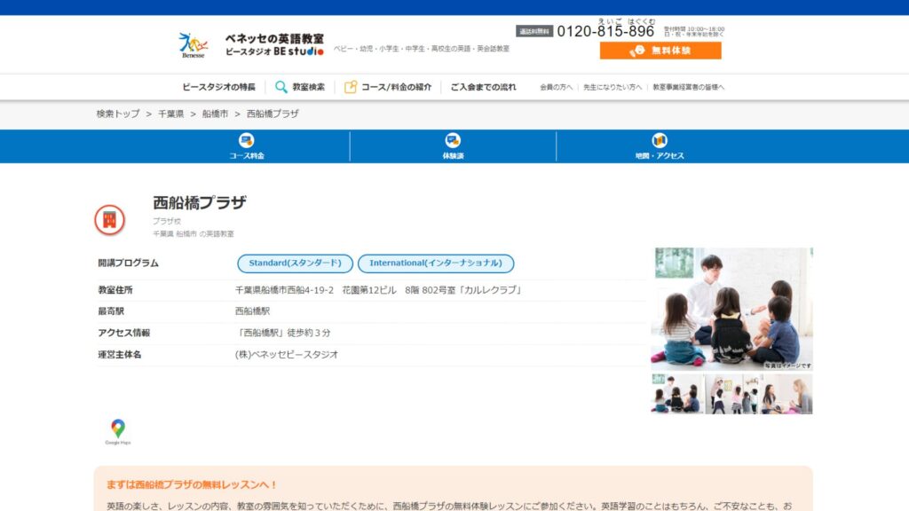Go to 検索トップ breadcrumb

[118, 114]
